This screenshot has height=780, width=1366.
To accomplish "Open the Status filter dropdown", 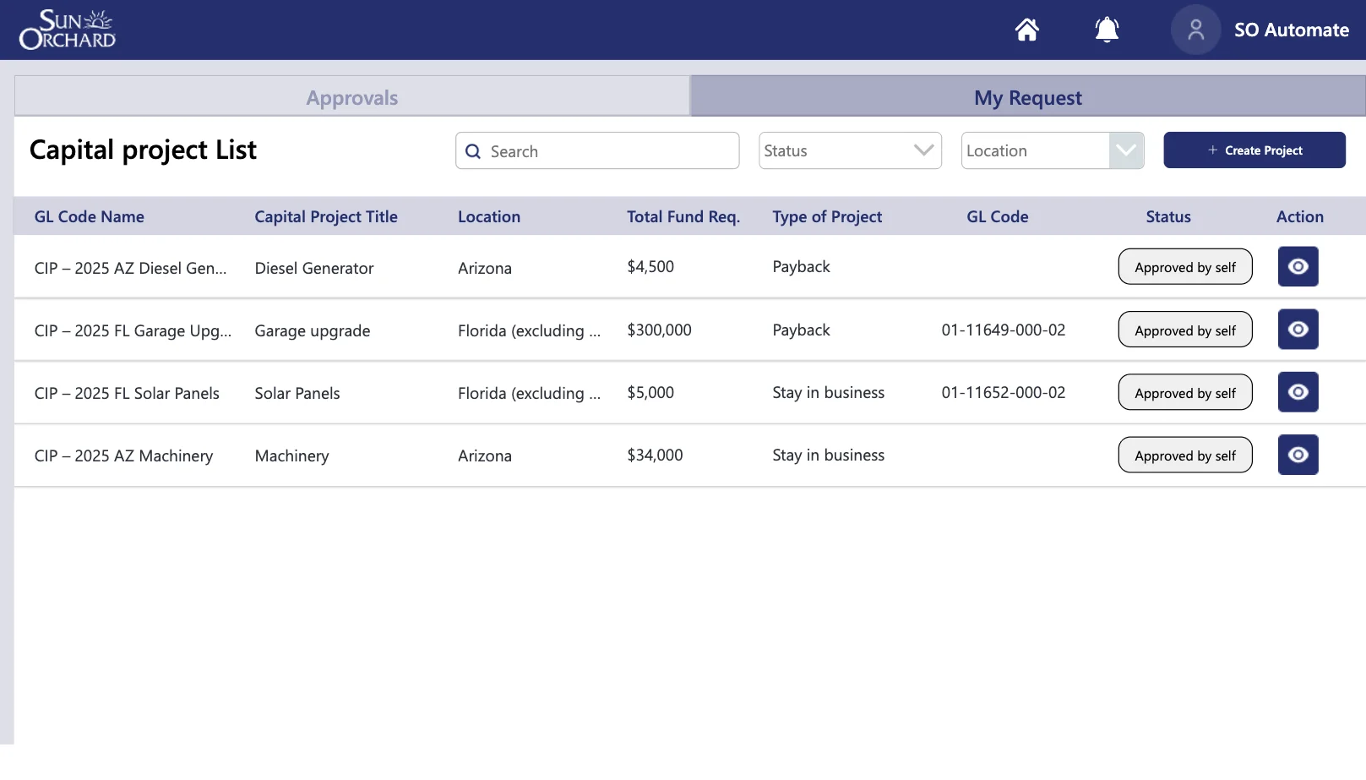I will click(849, 150).
